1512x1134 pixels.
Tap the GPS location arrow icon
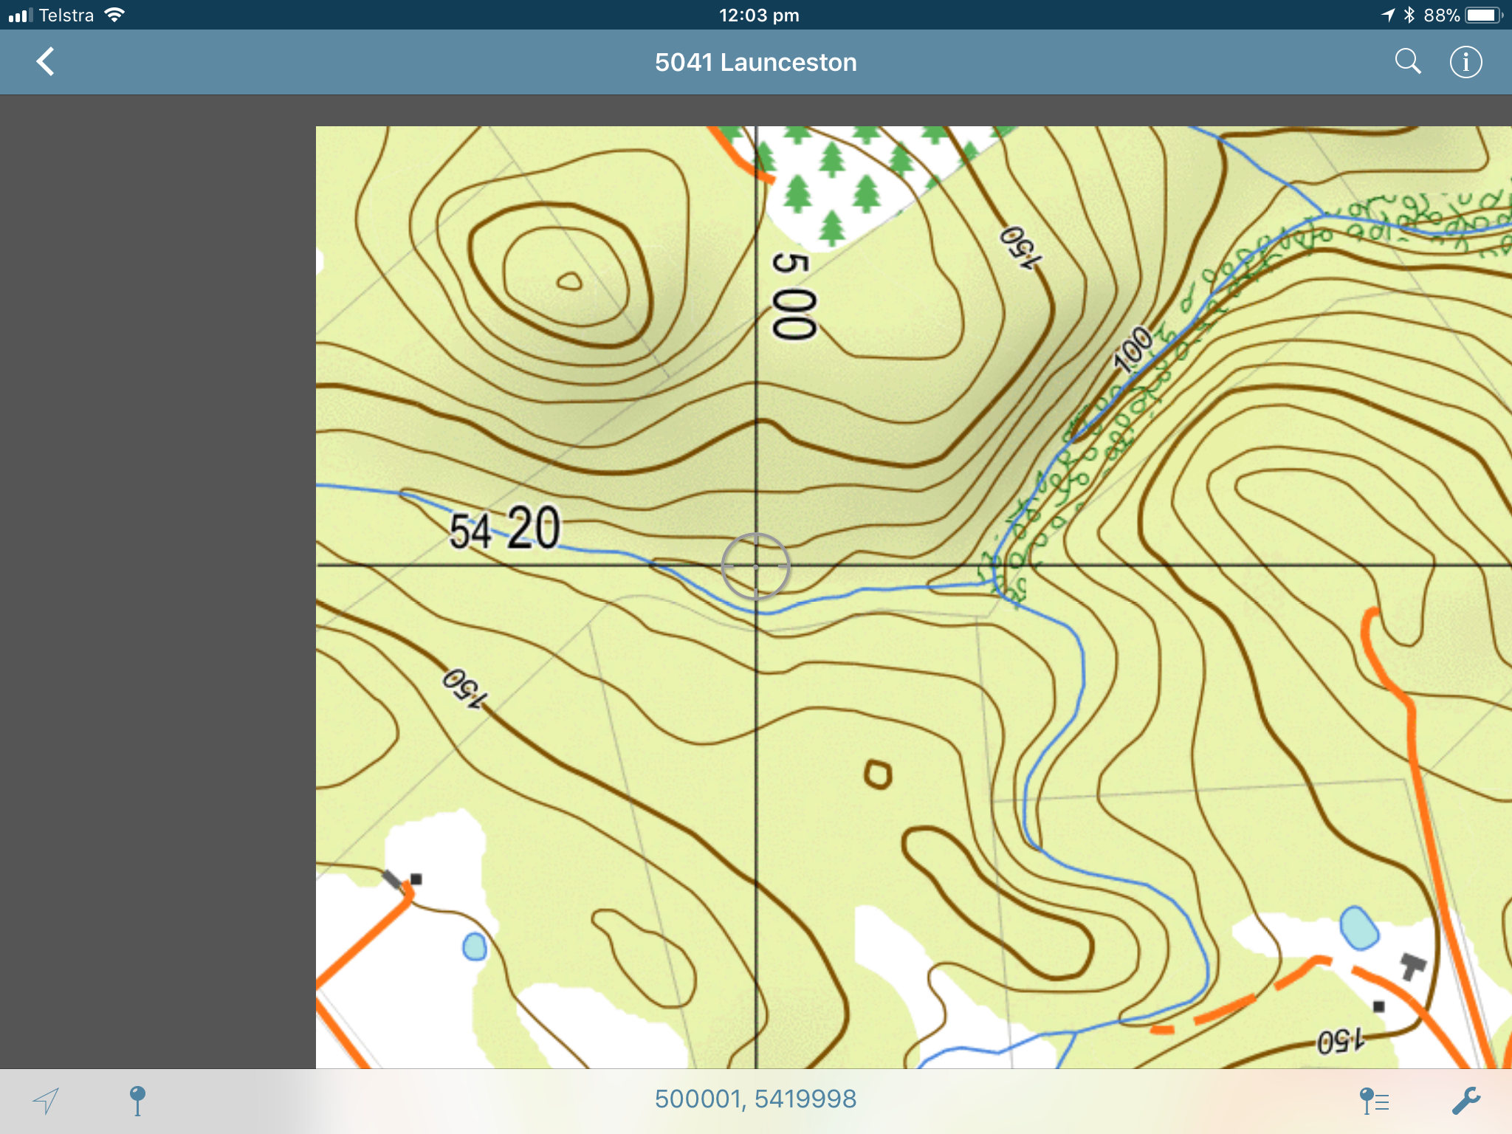pyautogui.click(x=46, y=1101)
